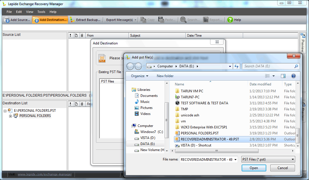The image size is (309, 180).
Task: Click the Paste toolbar icon
Action: click(x=161, y=20)
